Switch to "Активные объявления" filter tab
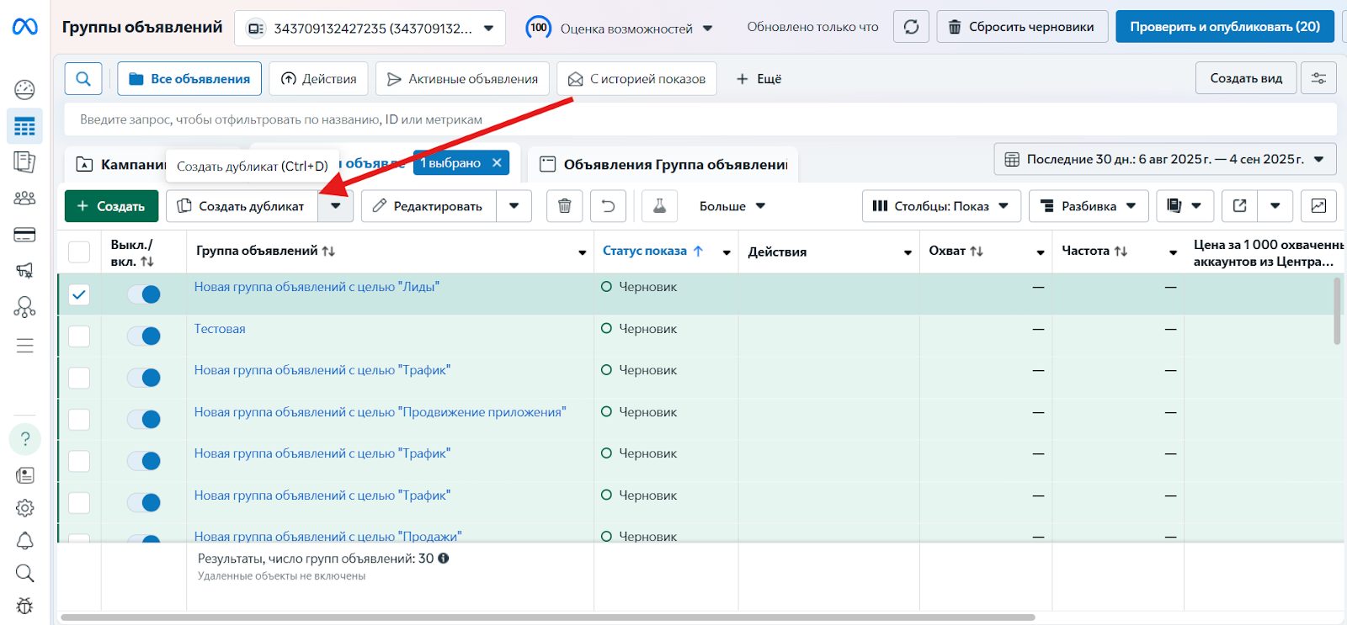This screenshot has width=1347, height=625. (462, 78)
